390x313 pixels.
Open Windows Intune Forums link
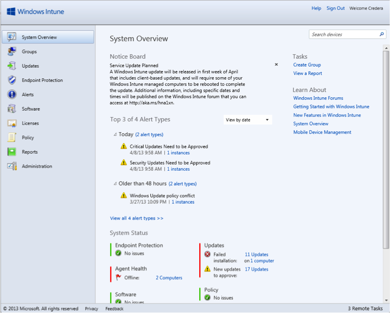(x=318, y=98)
